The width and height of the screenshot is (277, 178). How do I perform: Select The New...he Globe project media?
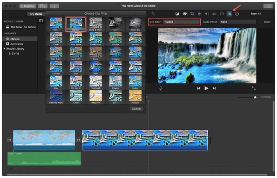[21, 27]
